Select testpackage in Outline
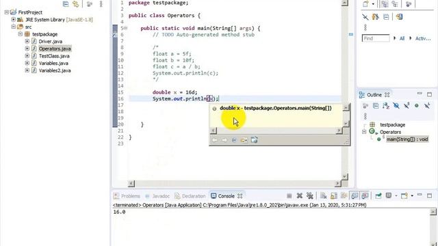The image size is (438, 246). 392,124
